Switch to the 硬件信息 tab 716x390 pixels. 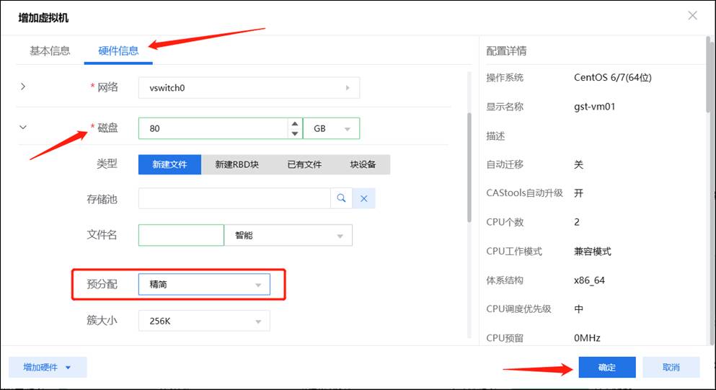[118, 51]
